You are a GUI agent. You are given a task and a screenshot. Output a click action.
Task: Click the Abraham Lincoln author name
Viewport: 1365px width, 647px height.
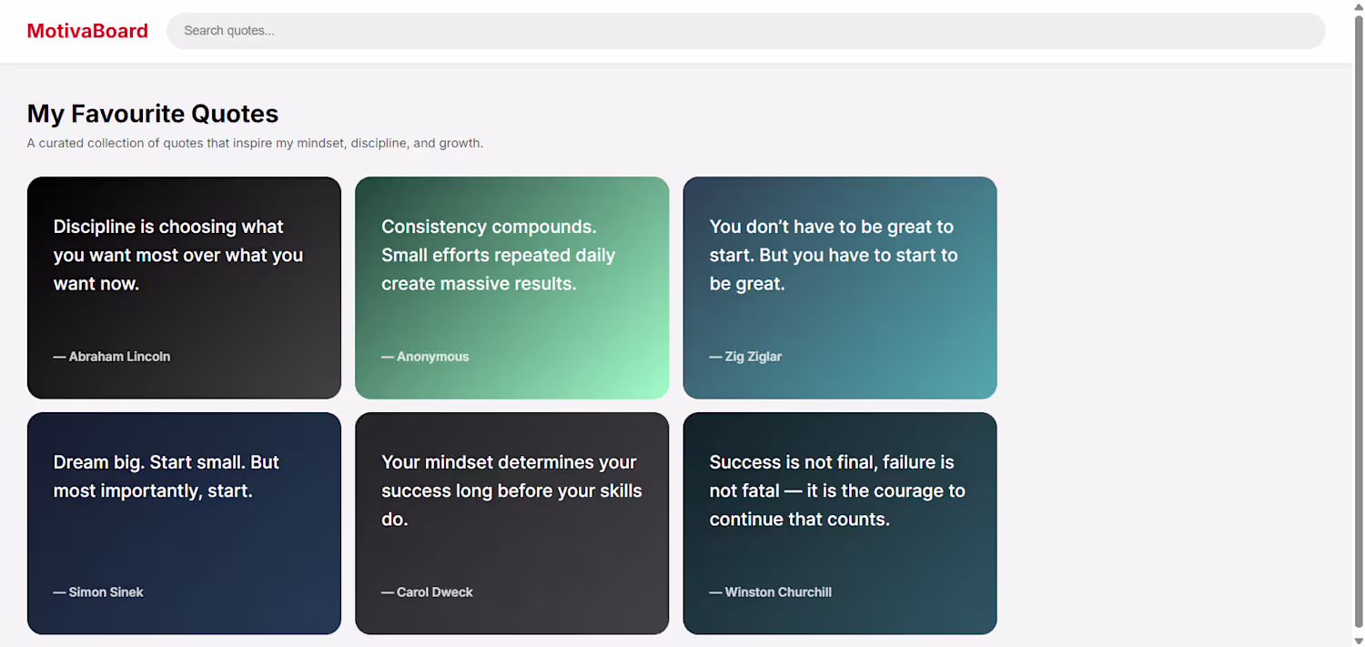(x=112, y=357)
